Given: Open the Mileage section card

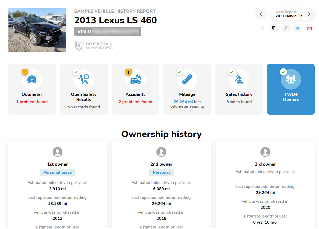Looking at the screenshot, I should pos(187,89).
